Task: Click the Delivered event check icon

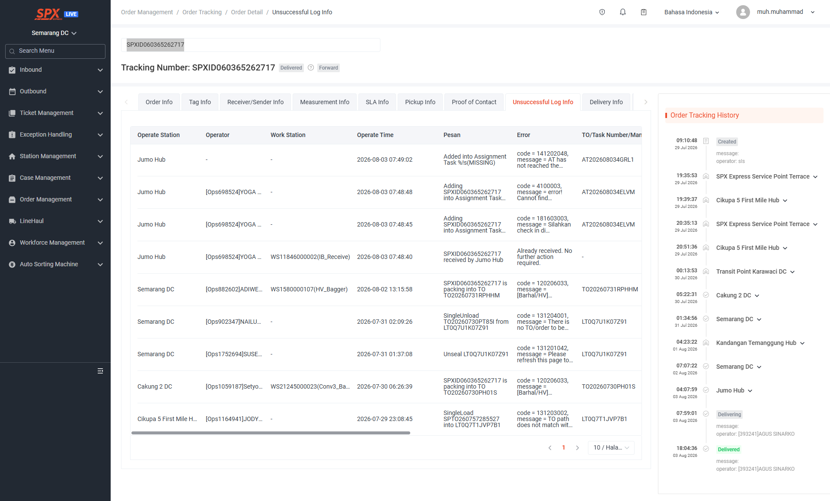Action: [x=706, y=449]
